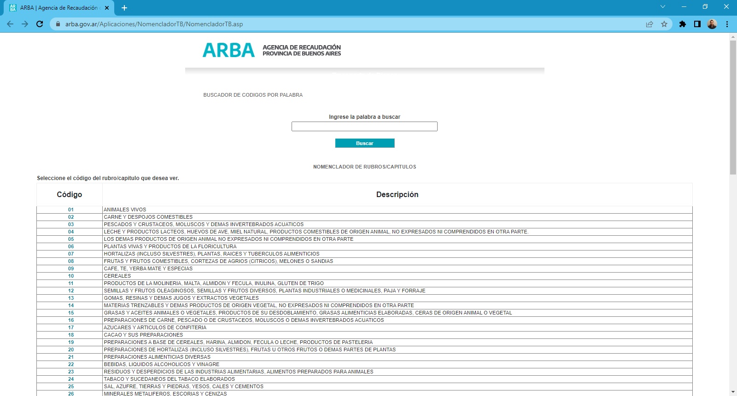
Task: Click the scrollbar up arrow
Action: (x=733, y=36)
